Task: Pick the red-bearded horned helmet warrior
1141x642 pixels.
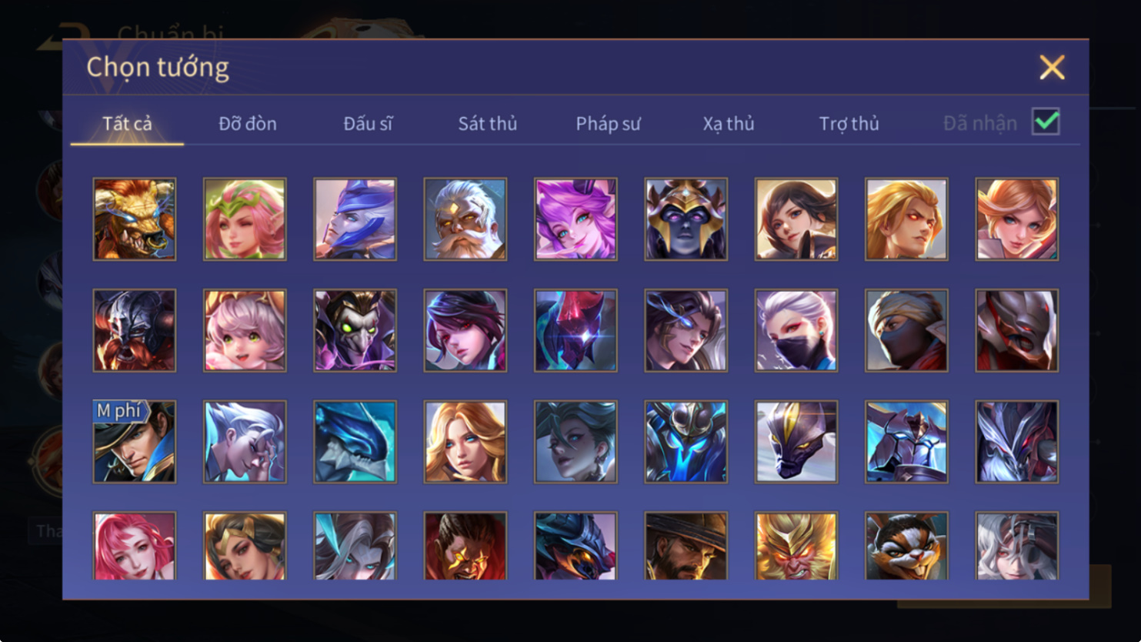Action: [135, 330]
